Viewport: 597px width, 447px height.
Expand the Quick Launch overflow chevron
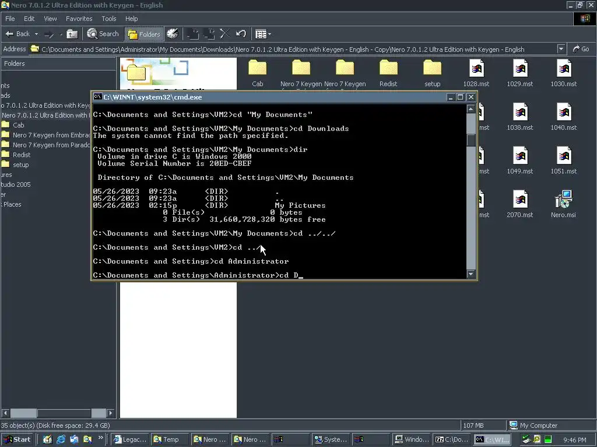(100, 438)
